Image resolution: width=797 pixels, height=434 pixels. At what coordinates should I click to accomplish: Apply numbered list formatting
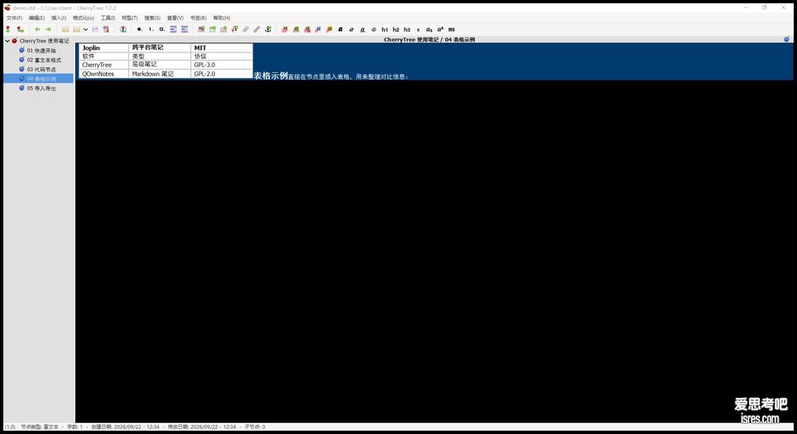[151, 29]
